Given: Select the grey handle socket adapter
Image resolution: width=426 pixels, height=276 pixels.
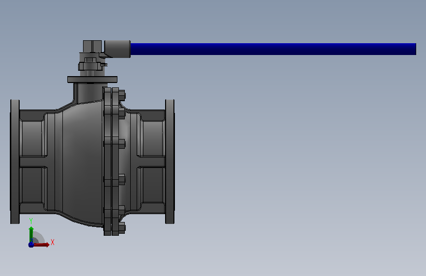Looking at the screenshot, I should [x=117, y=49].
